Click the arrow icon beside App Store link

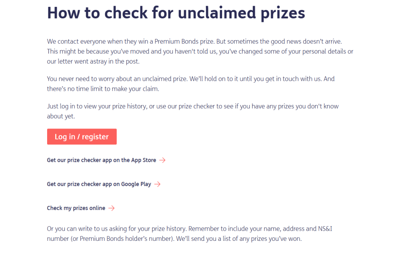tap(162, 160)
